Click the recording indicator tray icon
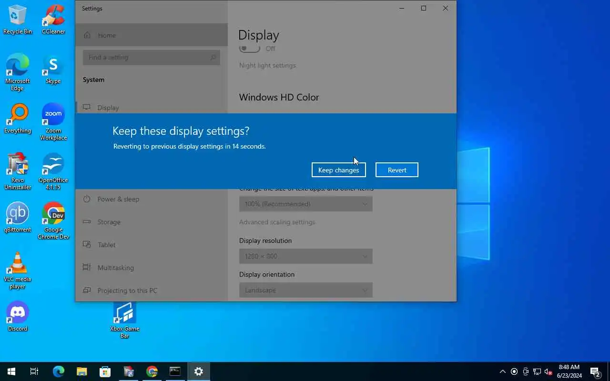610x381 pixels. 514,371
